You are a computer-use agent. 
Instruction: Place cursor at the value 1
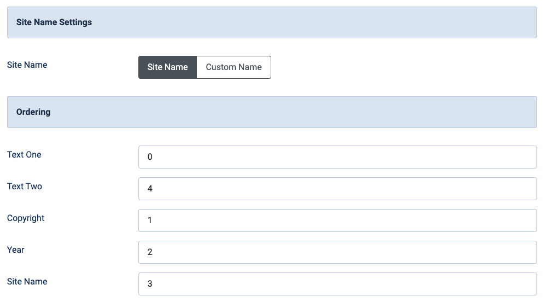click(150, 220)
